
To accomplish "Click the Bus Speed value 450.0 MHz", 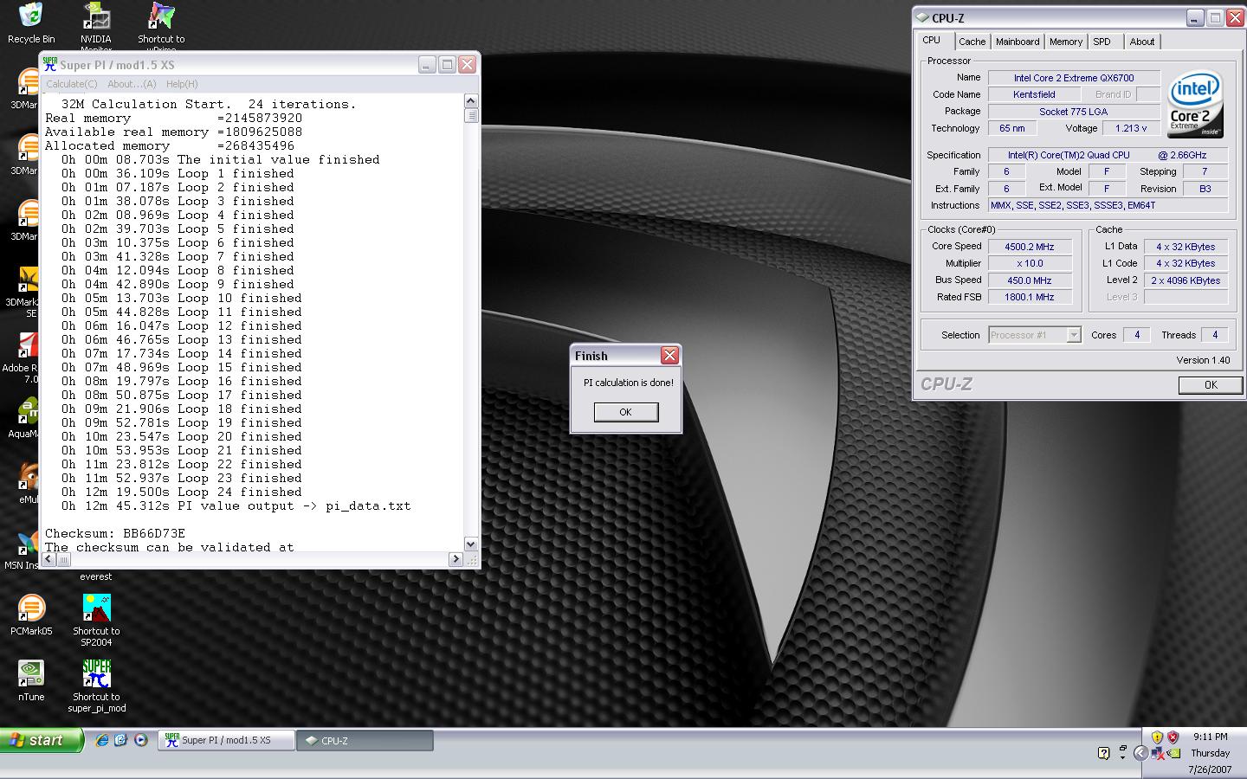I will 1030,280.
